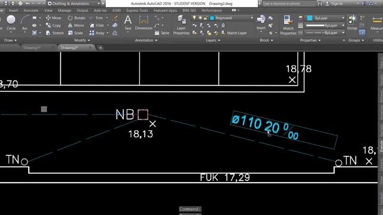Select the Dimension tool
The height and width of the screenshot is (215, 383).
click(144, 23)
